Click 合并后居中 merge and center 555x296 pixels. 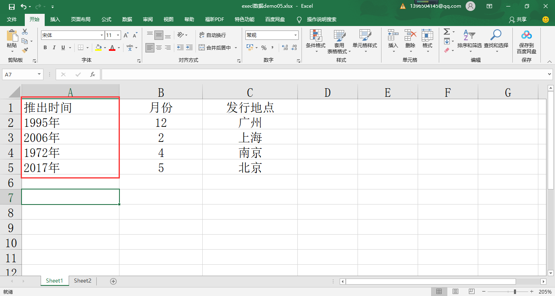tap(215, 48)
